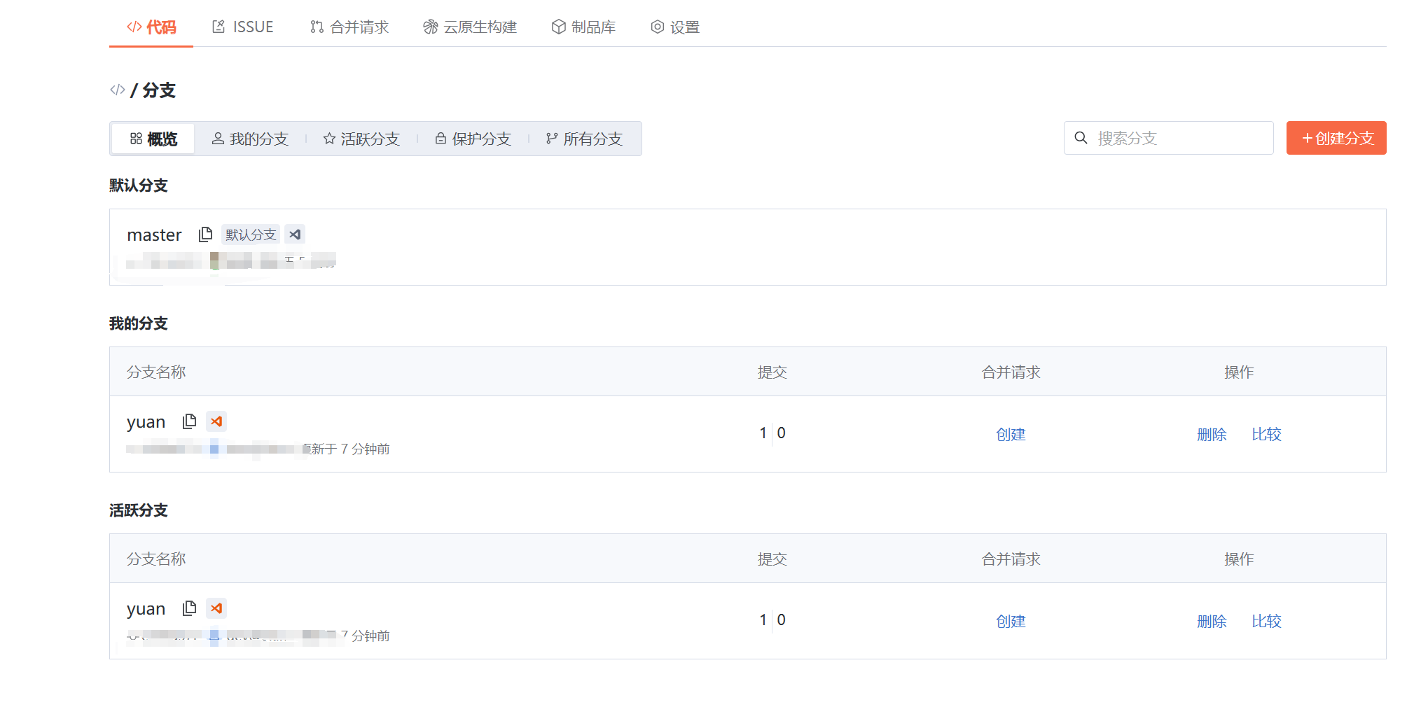Open yuan branch in IDE from 我的分支
The image size is (1421, 714).
click(216, 421)
